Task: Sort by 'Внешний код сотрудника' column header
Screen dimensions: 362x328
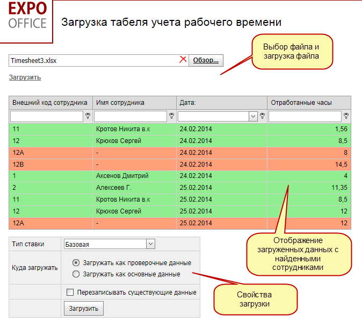Action: [x=50, y=103]
